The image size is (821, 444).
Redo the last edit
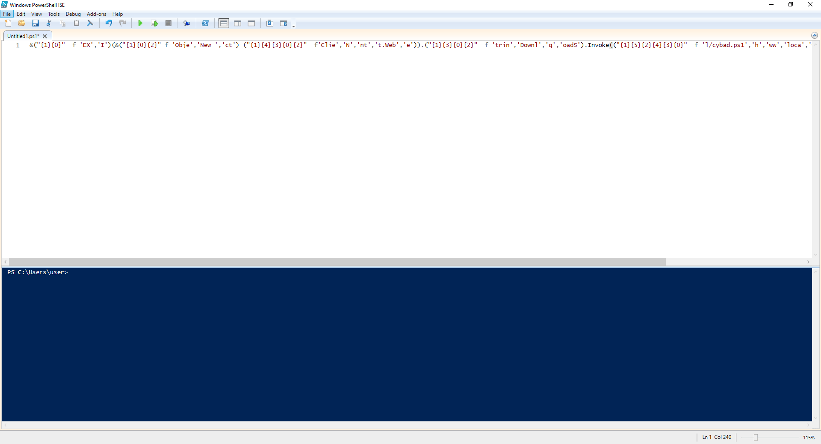pos(123,23)
